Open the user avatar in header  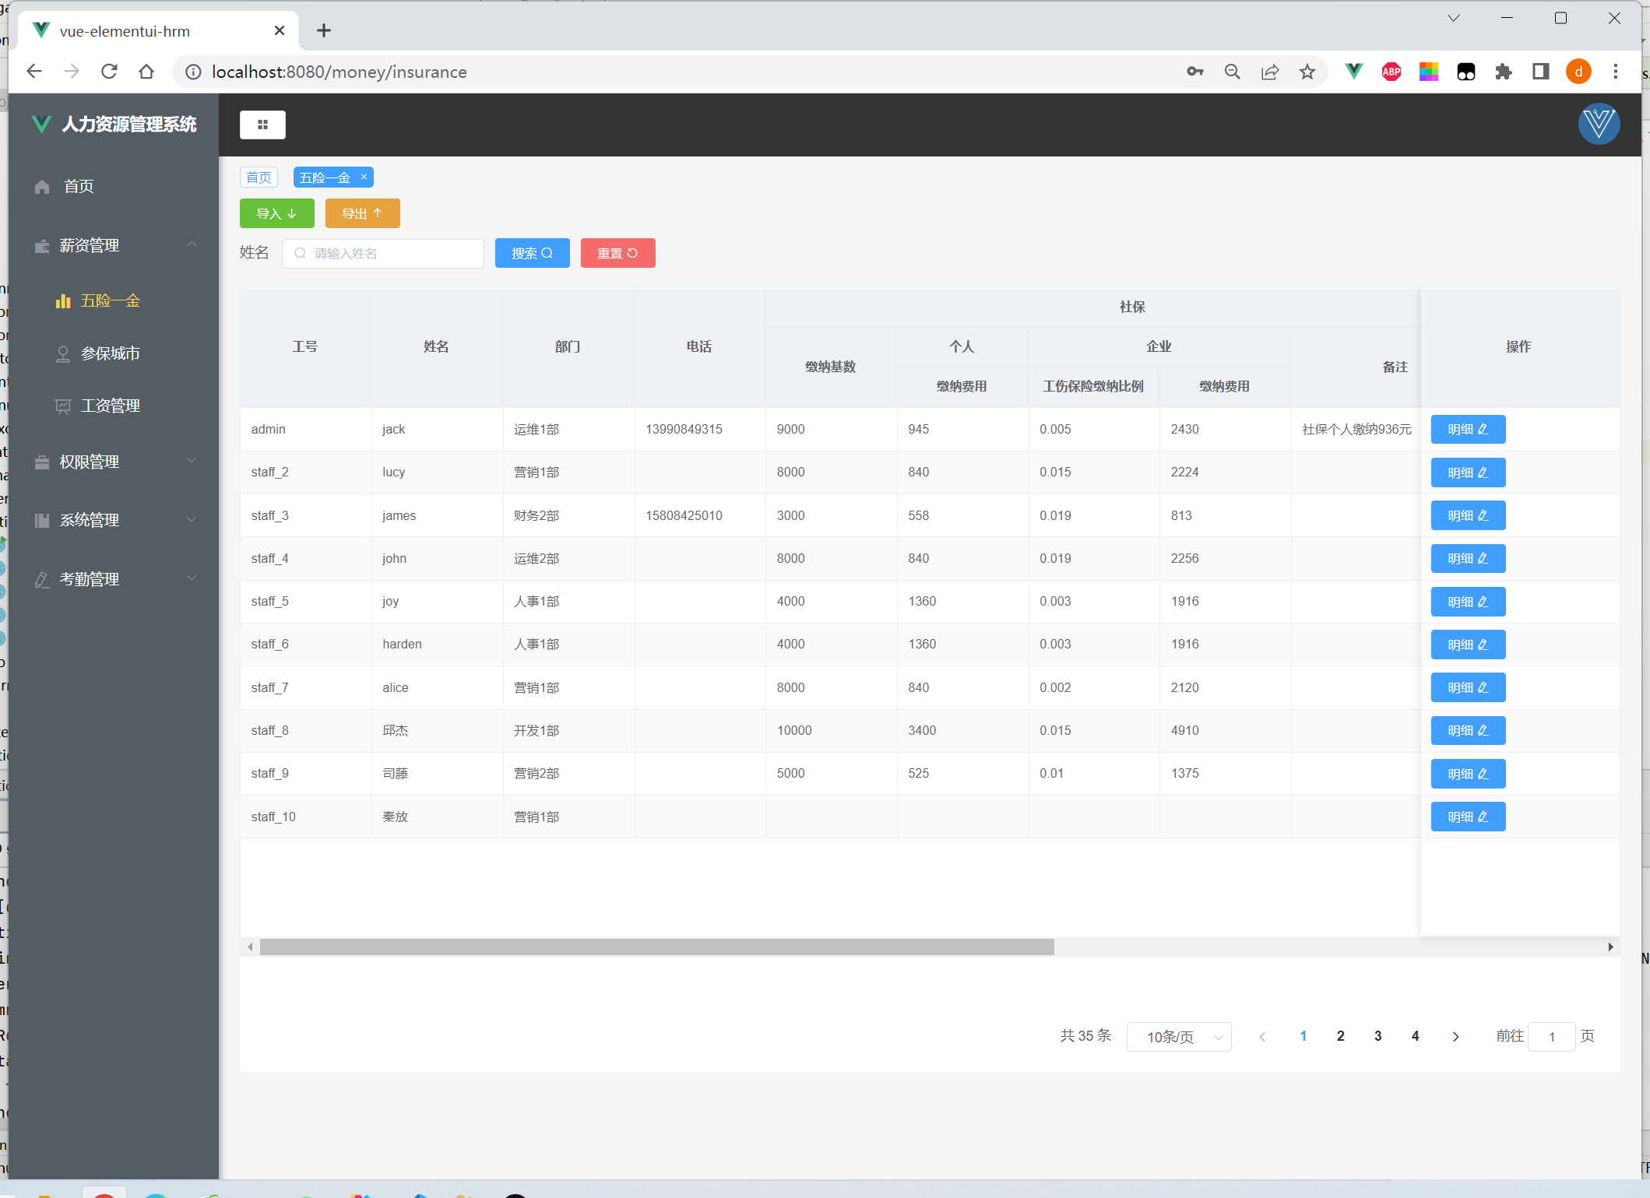click(1599, 125)
